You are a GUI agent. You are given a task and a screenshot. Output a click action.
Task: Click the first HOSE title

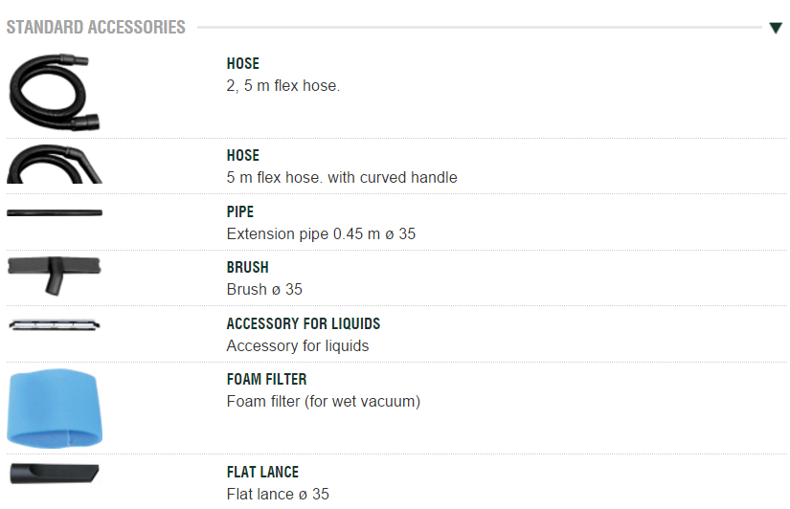click(243, 64)
